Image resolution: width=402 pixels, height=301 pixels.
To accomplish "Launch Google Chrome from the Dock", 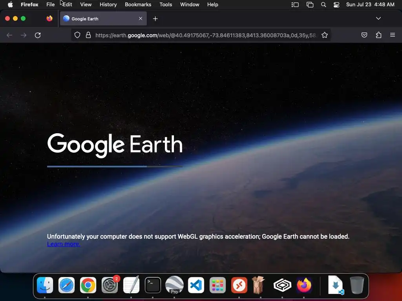I will point(88,285).
